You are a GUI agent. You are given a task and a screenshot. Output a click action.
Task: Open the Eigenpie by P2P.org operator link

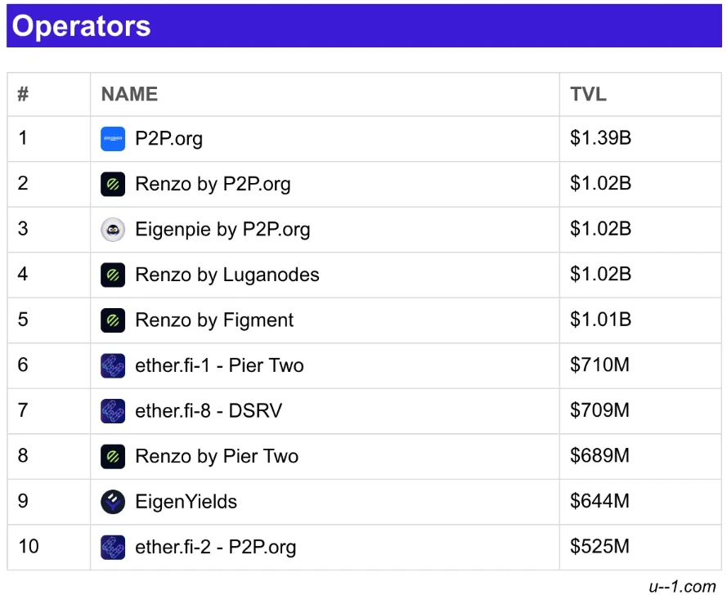(222, 230)
